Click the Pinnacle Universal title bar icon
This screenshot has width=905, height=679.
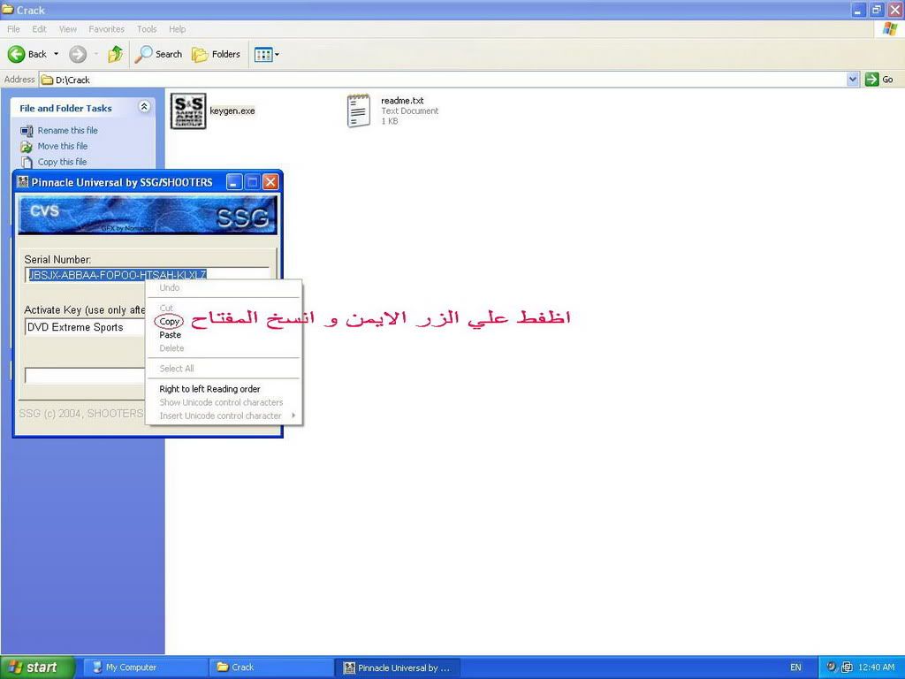point(22,182)
